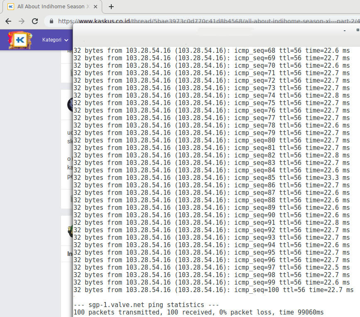The image size is (360, 317).
Task: Go back to the previous page
Action: (8, 21)
